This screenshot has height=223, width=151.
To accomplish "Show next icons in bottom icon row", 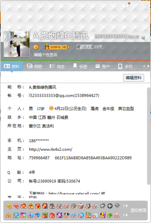I will coord(127,215).
